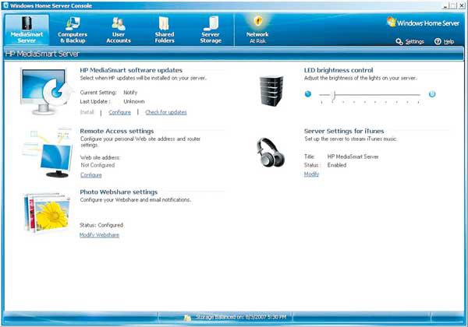This screenshot has width=468, height=327.
Task: Click the Network At Risk shield icon
Action: tap(257, 21)
